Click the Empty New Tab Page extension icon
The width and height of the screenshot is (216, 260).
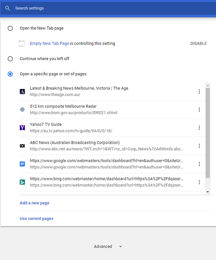pos(22,44)
